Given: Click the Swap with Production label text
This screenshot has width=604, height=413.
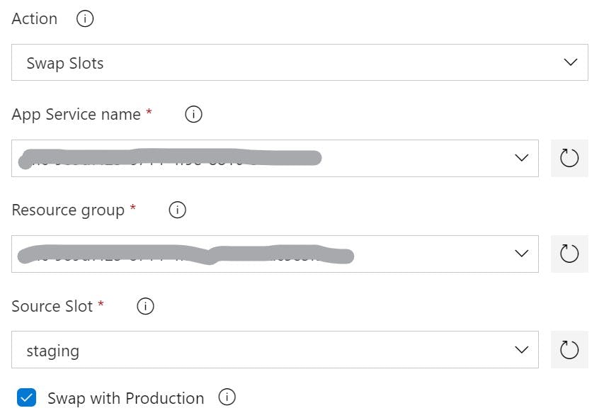Looking at the screenshot, I should click(x=125, y=398).
